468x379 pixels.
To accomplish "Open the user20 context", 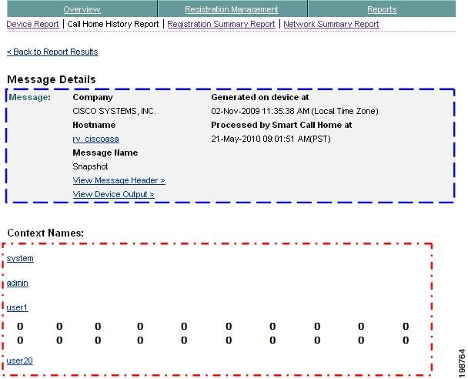I will point(20,361).
